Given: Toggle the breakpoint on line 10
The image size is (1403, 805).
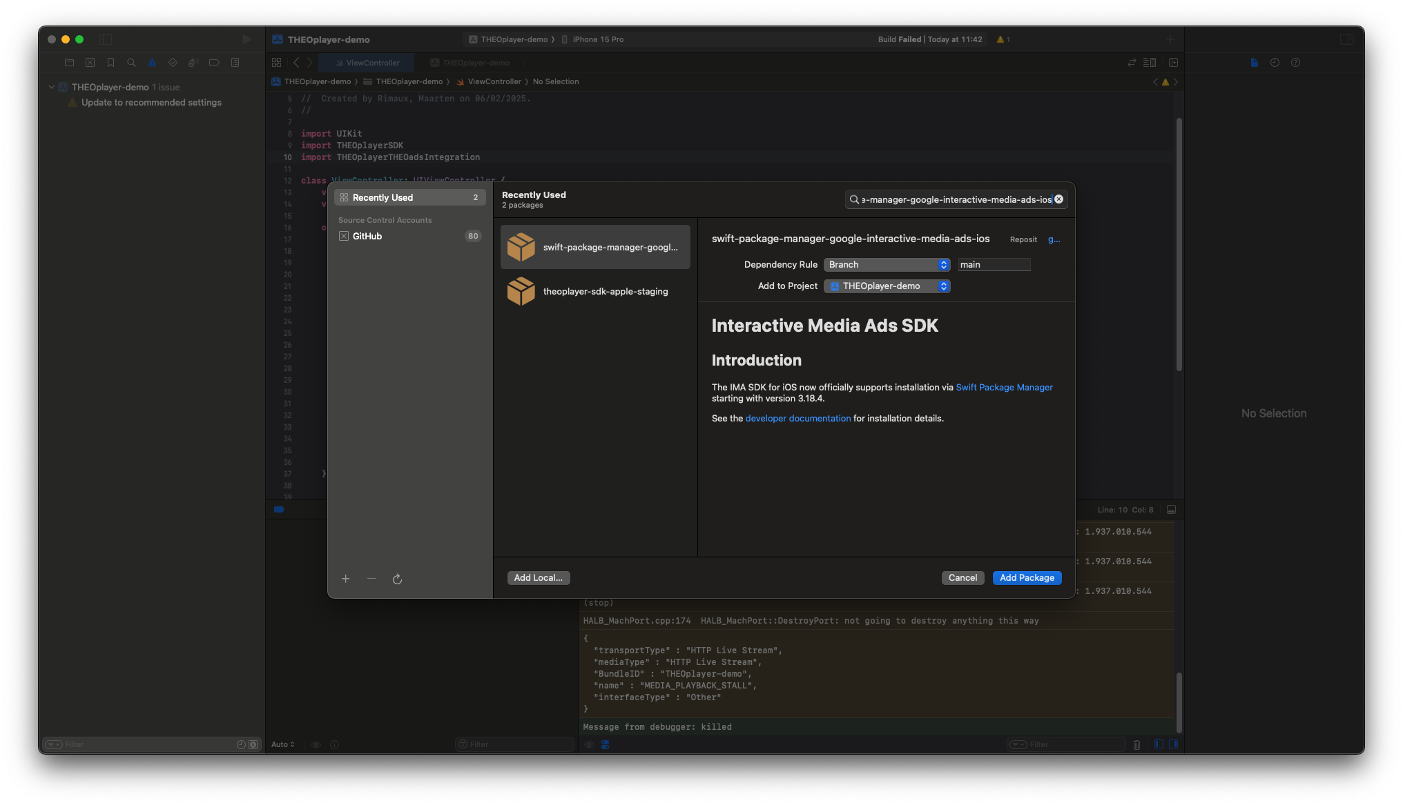Looking at the screenshot, I should [287, 157].
